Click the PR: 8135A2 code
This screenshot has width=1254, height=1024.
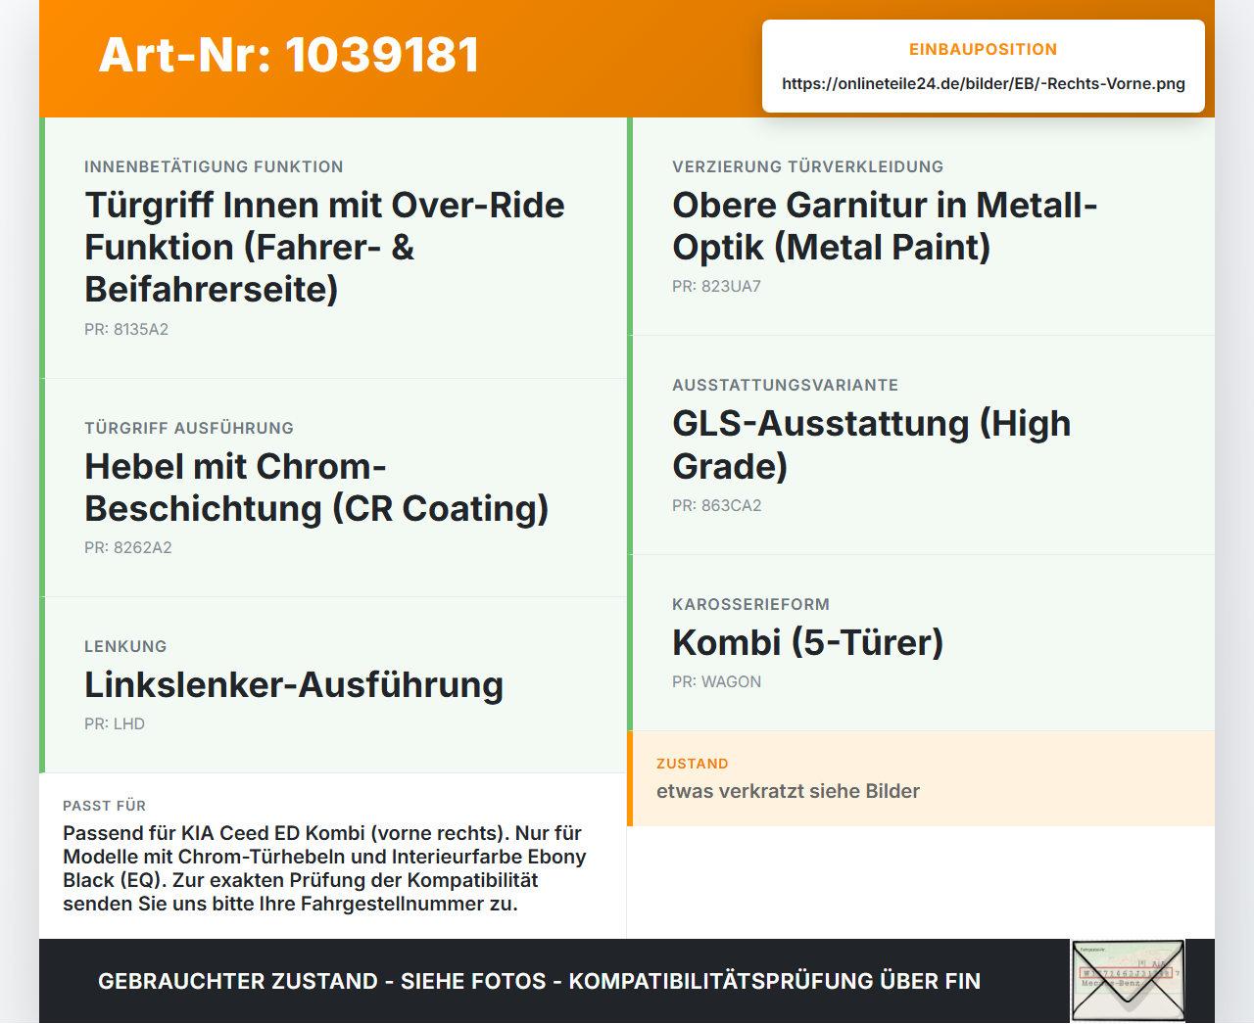point(126,329)
